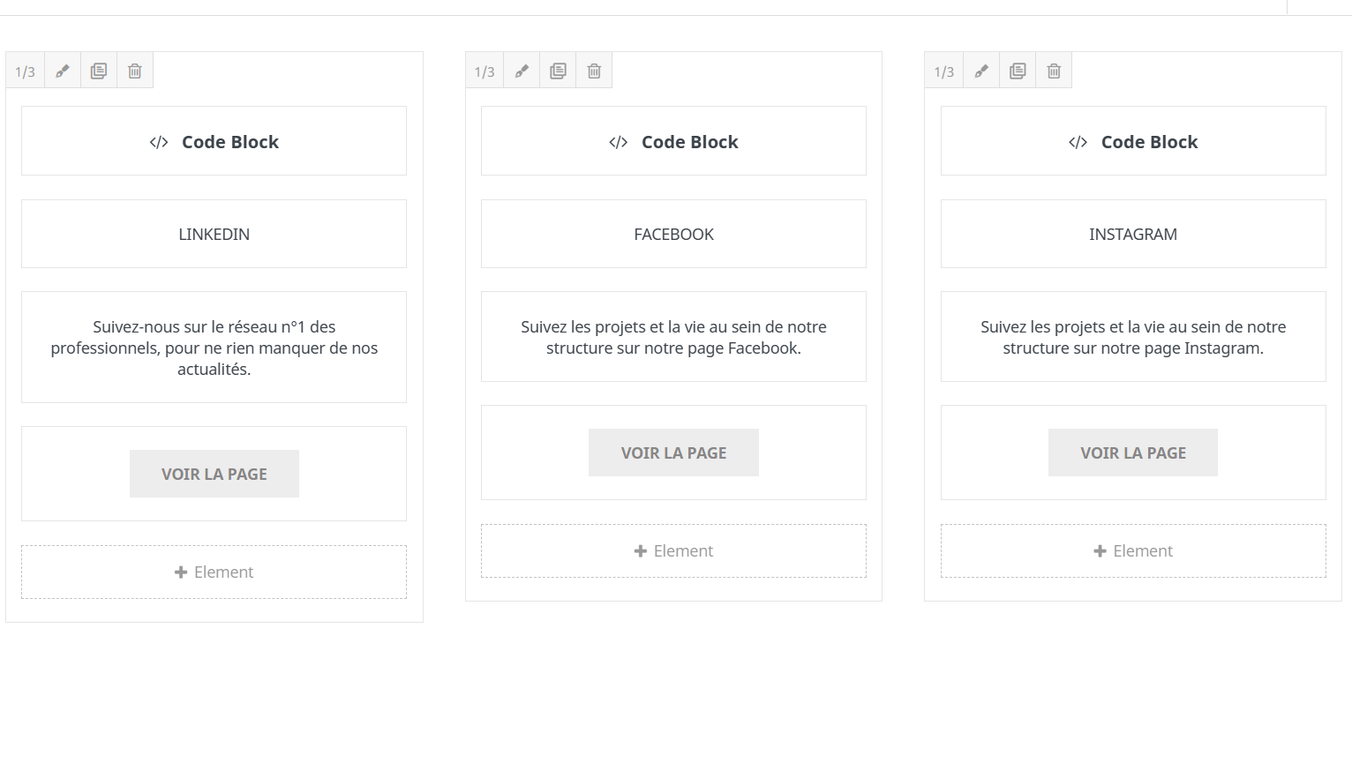Delete the LinkedIn column using trash icon
This screenshot has width=1352, height=763.
(x=135, y=71)
